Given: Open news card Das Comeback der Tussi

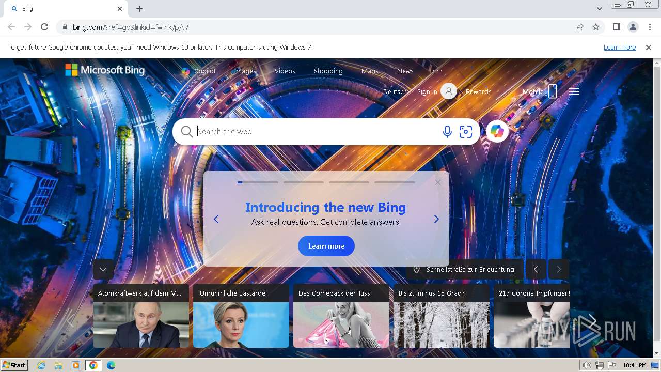Looking at the screenshot, I should tap(341, 316).
